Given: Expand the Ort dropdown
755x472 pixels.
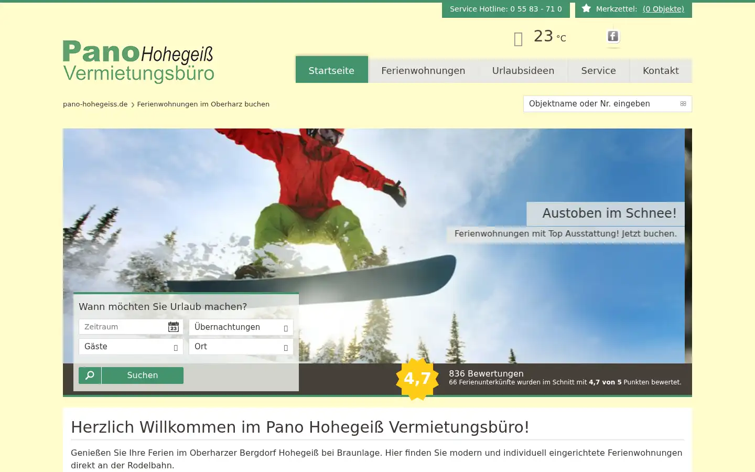Looking at the screenshot, I should [241, 347].
